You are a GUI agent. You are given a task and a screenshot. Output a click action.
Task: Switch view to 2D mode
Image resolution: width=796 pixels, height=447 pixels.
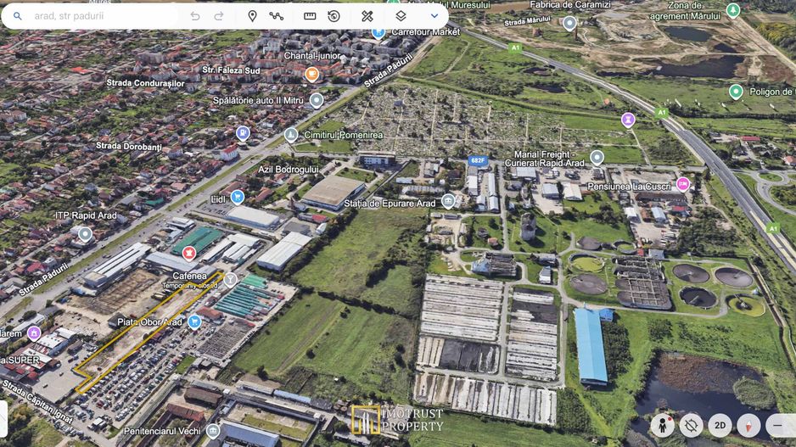[x=720, y=425]
